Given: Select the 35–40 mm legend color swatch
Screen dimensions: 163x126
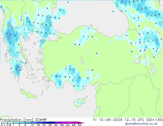Looking at the screenshot, I should [64, 123].
